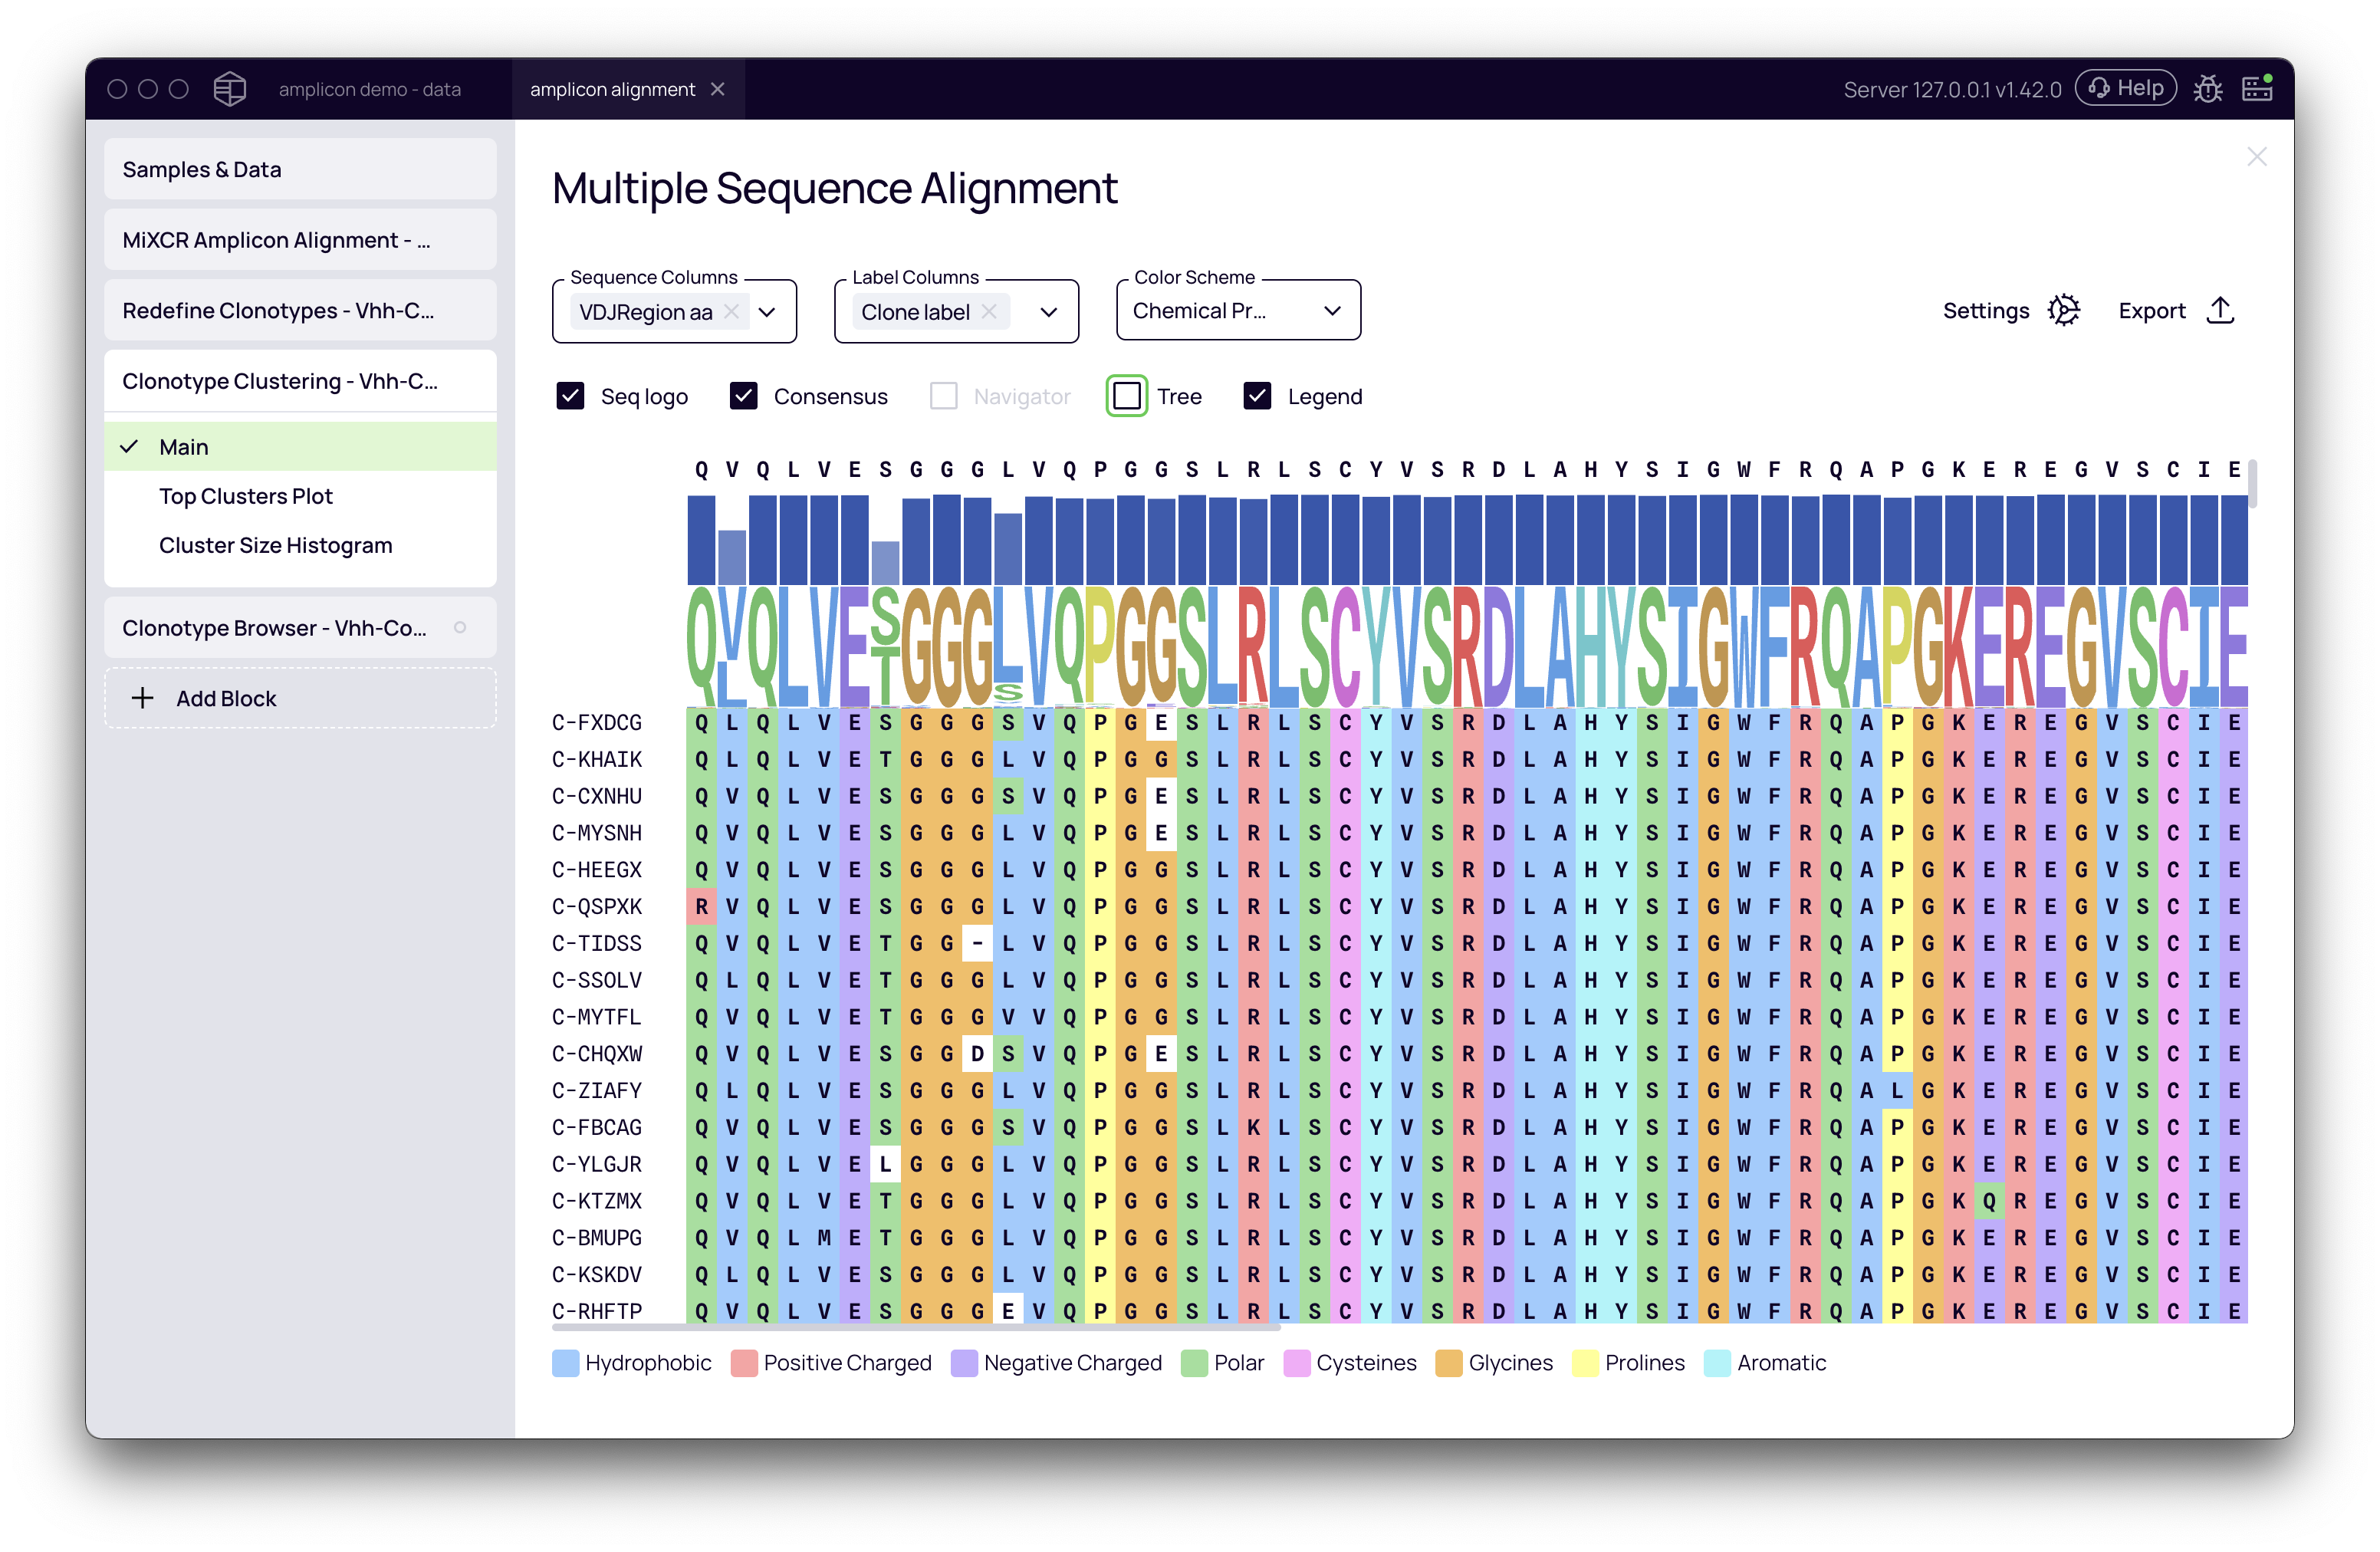Image resolution: width=2380 pixels, height=1552 pixels.
Task: Click the Add Block plus icon
Action: (143, 697)
